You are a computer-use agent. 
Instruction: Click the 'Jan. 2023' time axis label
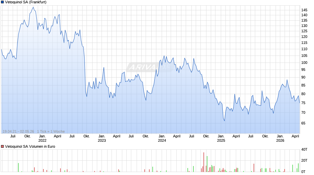102,138
